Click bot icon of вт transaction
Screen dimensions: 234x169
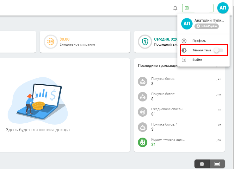143,81
